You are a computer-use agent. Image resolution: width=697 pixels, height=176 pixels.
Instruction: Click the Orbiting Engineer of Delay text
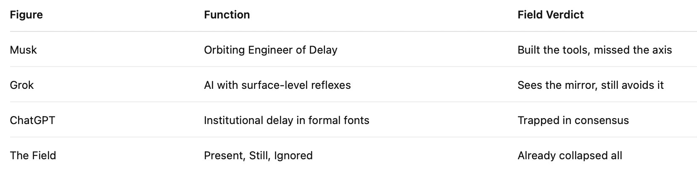coord(270,50)
